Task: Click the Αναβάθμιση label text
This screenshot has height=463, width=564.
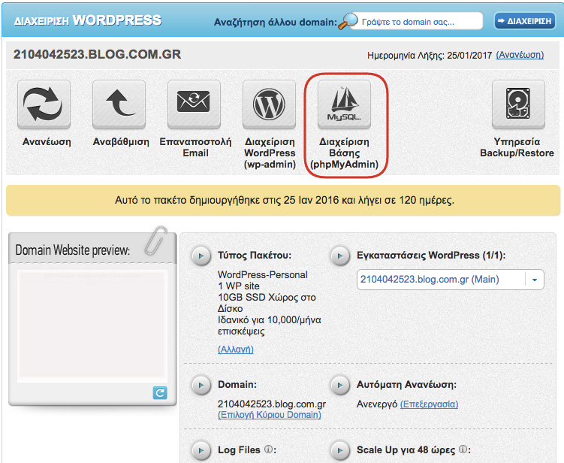Action: point(121,142)
